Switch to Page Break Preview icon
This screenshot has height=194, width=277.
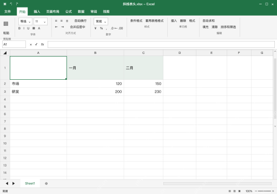coord(240,191)
